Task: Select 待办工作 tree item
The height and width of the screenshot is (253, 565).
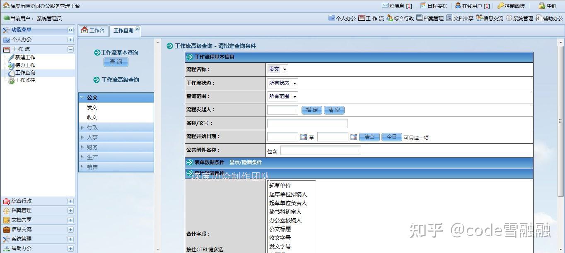Action: click(25, 65)
